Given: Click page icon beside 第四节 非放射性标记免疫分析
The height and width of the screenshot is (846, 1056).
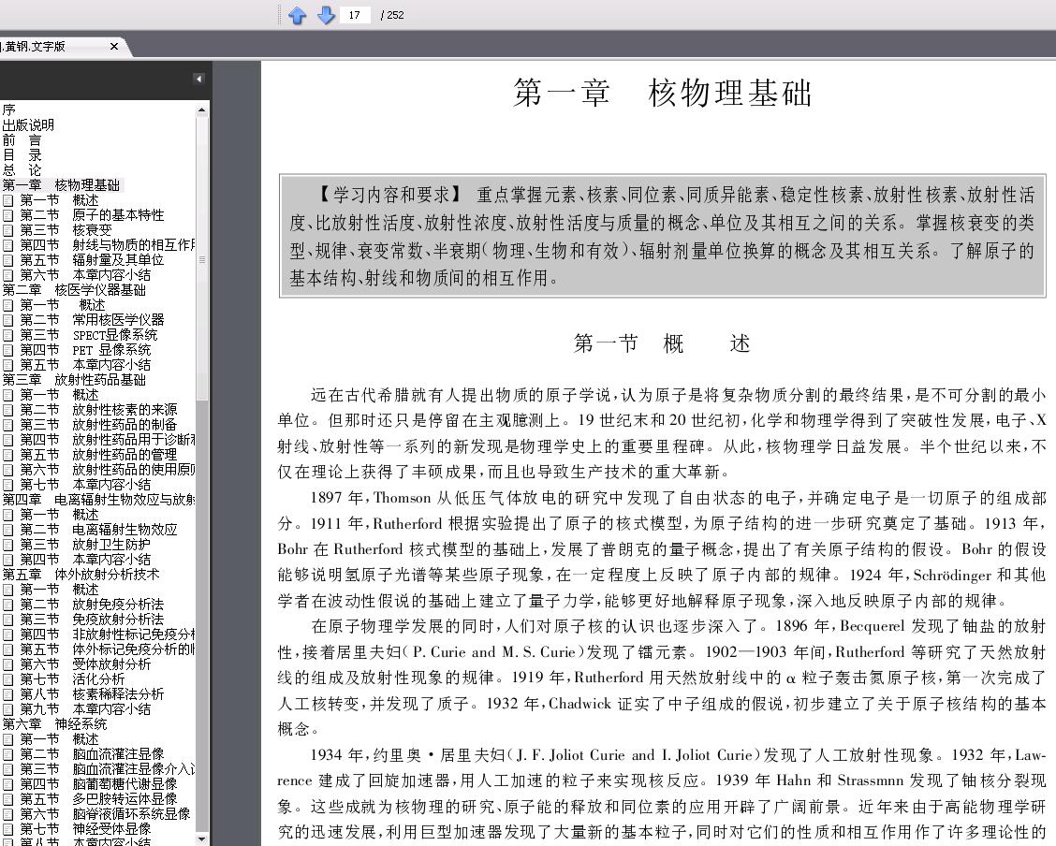Looking at the screenshot, I should [8, 634].
